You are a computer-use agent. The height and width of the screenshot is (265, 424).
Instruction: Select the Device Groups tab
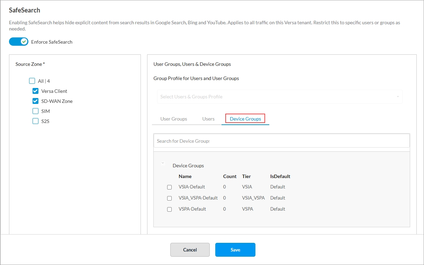(245, 119)
